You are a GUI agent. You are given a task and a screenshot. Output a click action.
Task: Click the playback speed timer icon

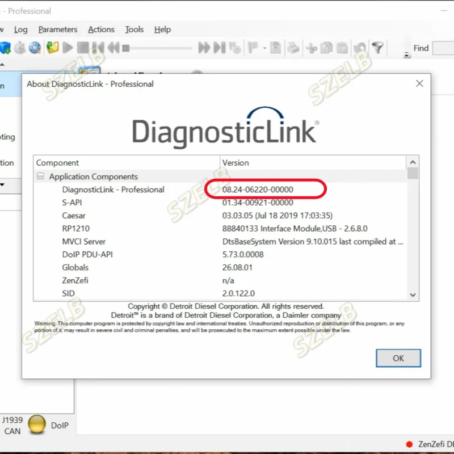pos(235,48)
